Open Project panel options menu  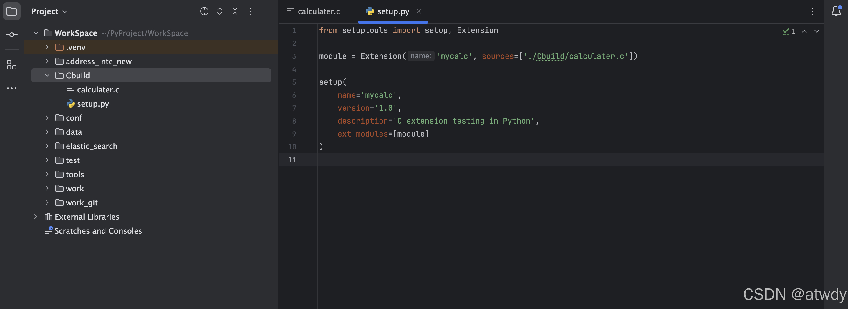(250, 11)
